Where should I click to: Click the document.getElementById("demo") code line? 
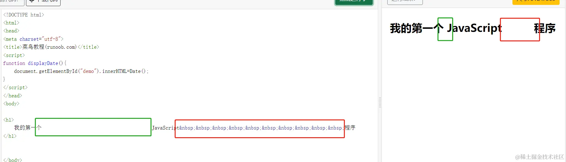[x=81, y=71]
